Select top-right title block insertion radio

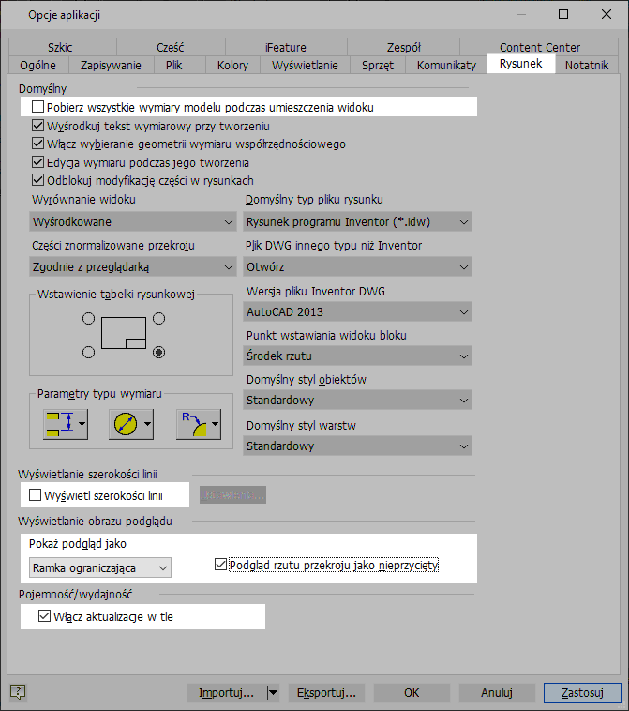(x=158, y=318)
